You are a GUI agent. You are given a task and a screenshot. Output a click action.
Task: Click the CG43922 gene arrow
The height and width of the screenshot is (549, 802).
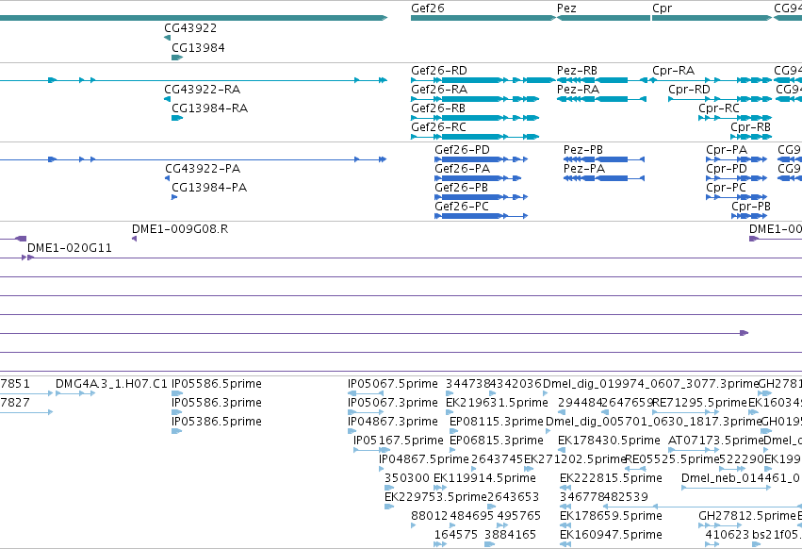167,38
